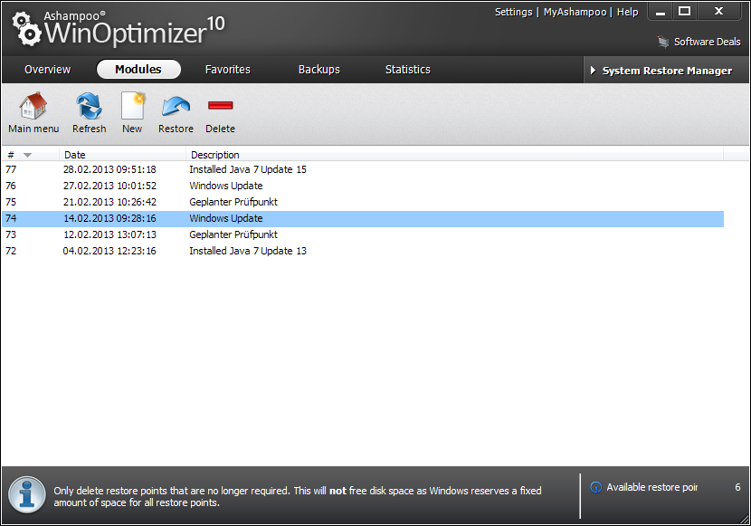This screenshot has height=526, width=751.
Task: Click the blue info icon in footer
Action: (x=27, y=495)
